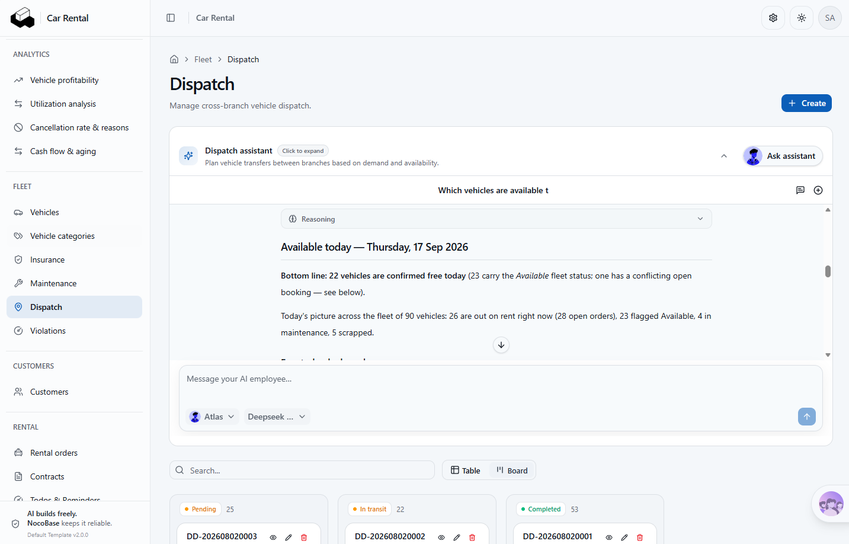The height and width of the screenshot is (544, 849).
Task: Open SA user avatar menu
Action: coord(830,18)
